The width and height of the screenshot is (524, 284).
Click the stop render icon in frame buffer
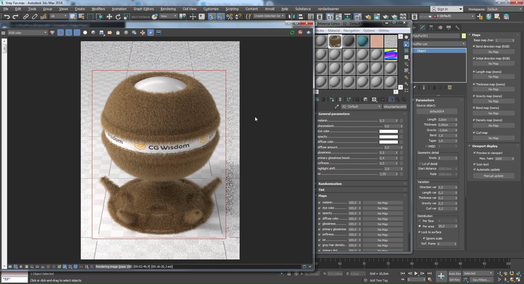(x=300, y=32)
